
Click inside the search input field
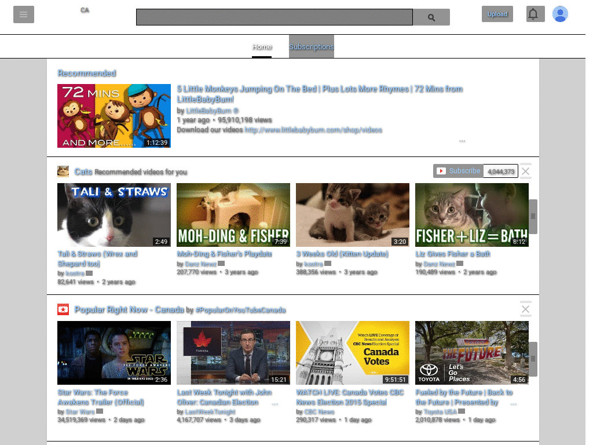click(274, 17)
